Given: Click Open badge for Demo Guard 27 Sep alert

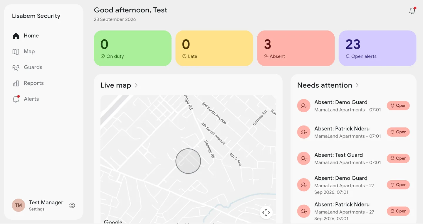Looking at the screenshot, I should tap(398, 185).
